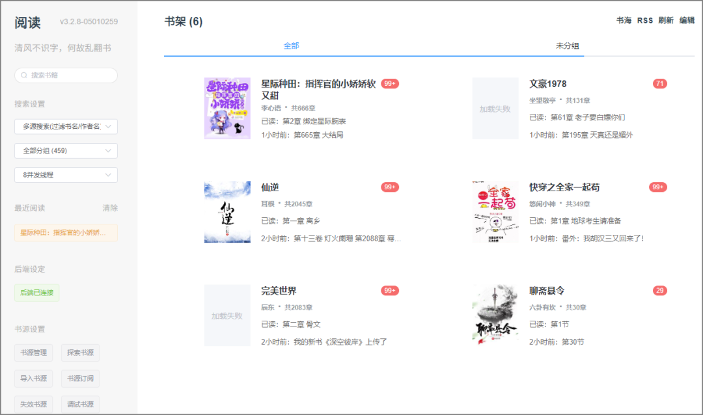Open 失效书源 to view invalid sources
Viewport: 703px width, 415px height.
(33, 403)
